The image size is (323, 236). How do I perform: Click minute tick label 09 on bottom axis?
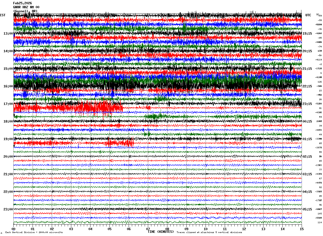pos(186,229)
